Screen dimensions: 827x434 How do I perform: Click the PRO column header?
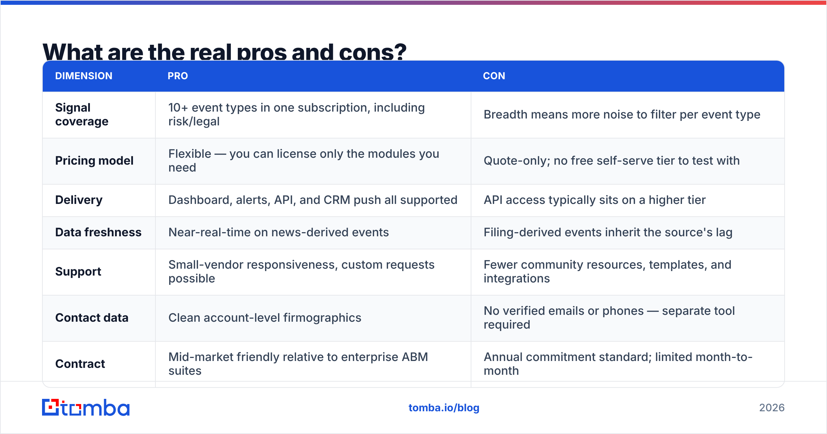(x=178, y=76)
